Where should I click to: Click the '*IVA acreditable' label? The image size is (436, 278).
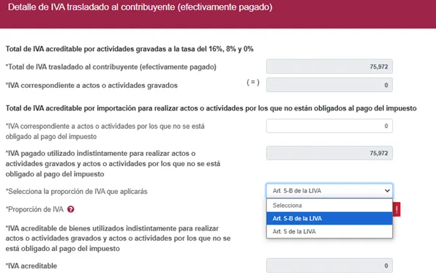pyautogui.click(x=31, y=266)
